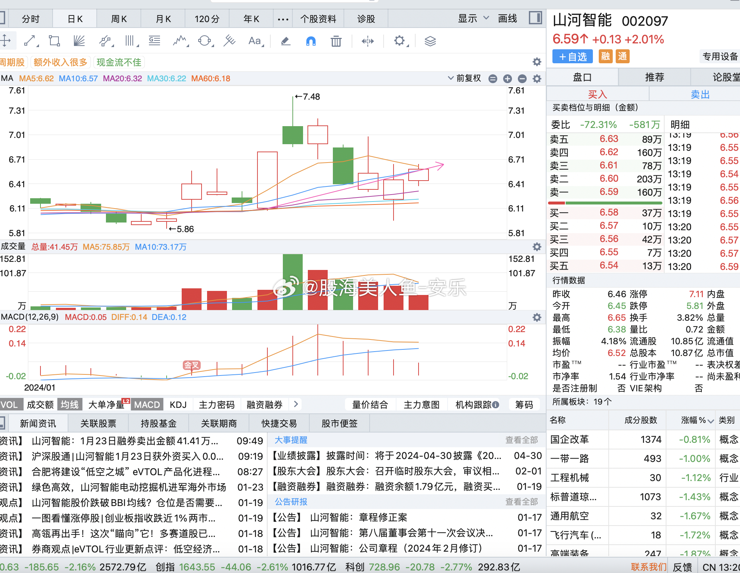
Task: Click the 画线 drawing button
Action: pos(507,18)
